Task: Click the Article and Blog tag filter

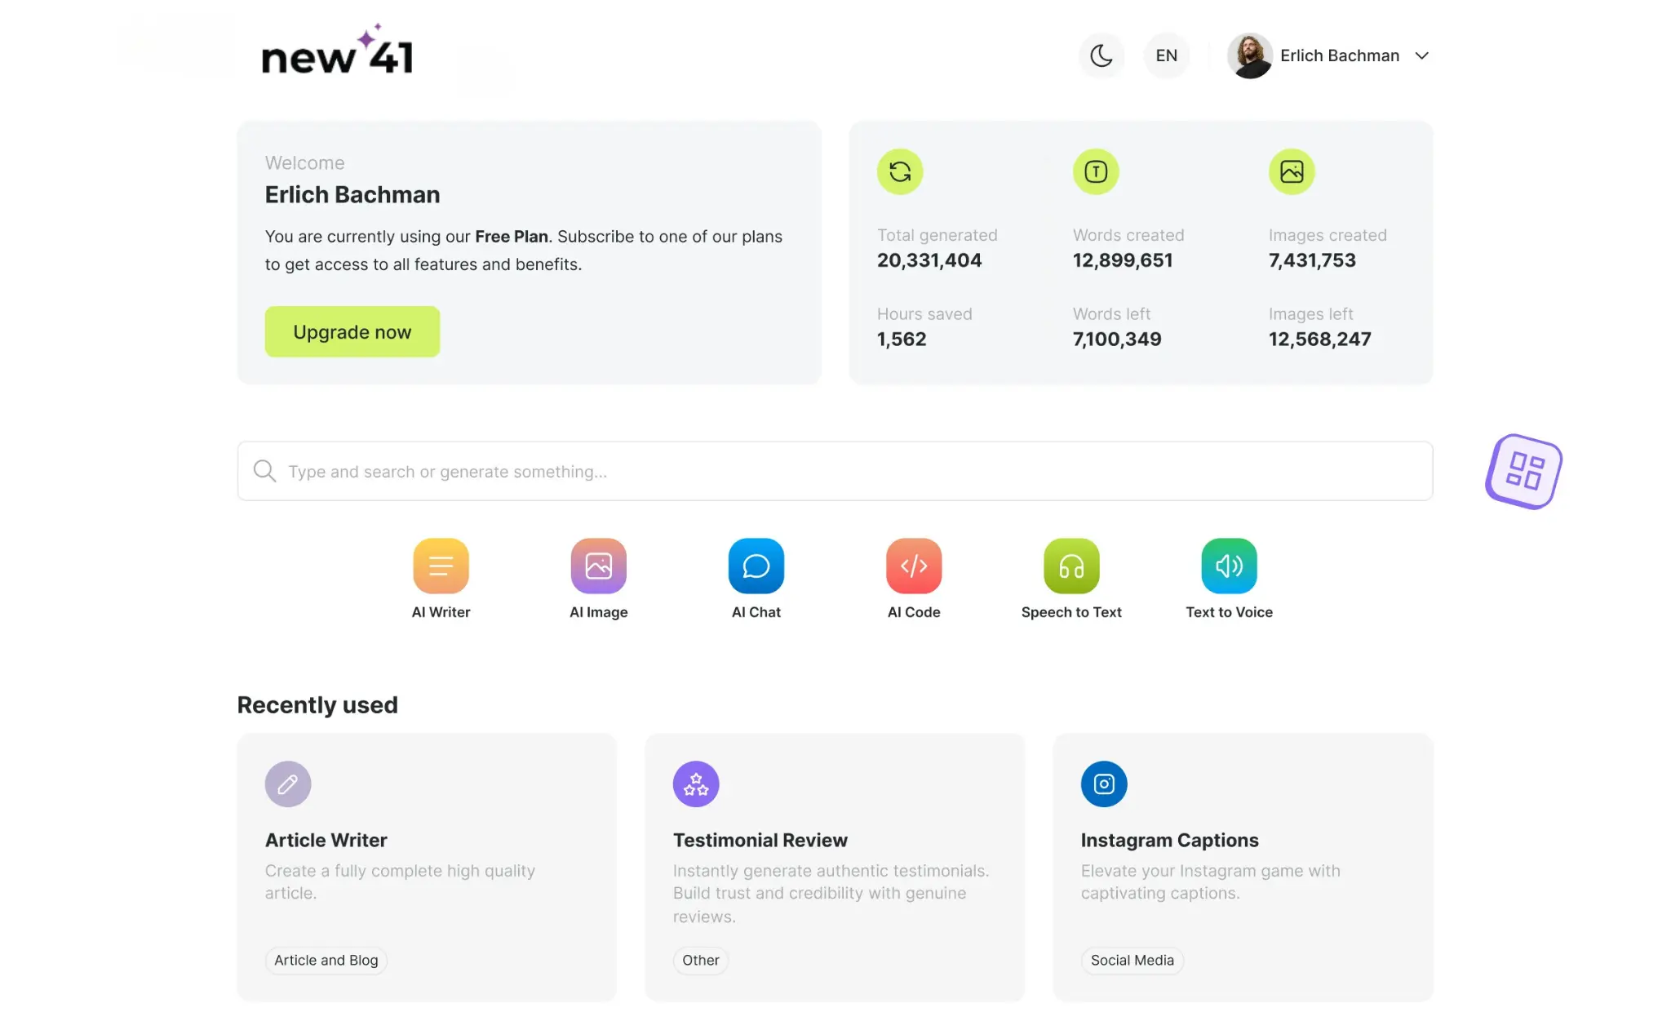Action: 325,960
